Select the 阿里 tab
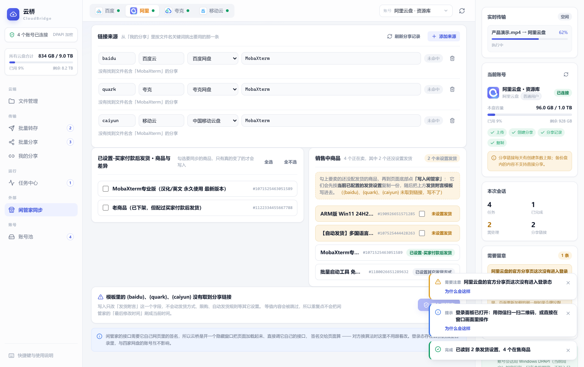The image size is (584, 367). click(x=142, y=11)
